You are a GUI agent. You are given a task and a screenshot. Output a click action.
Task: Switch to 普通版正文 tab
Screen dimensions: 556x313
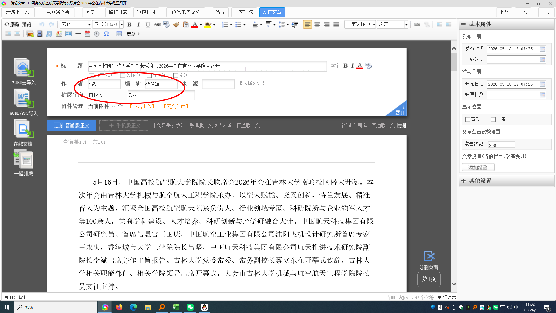(x=71, y=125)
